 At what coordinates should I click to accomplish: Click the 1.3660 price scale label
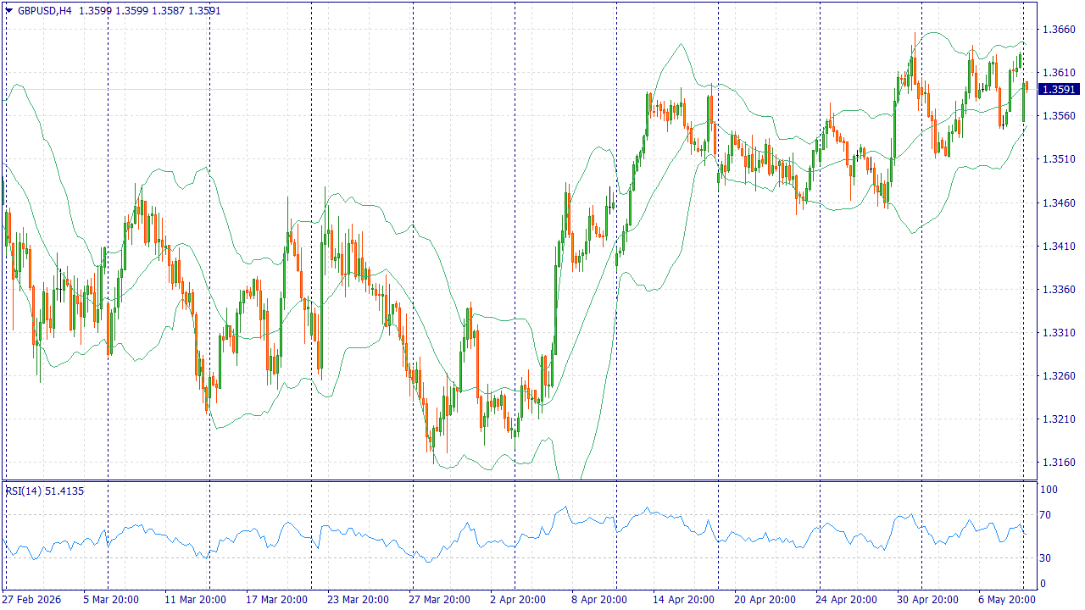(1059, 30)
